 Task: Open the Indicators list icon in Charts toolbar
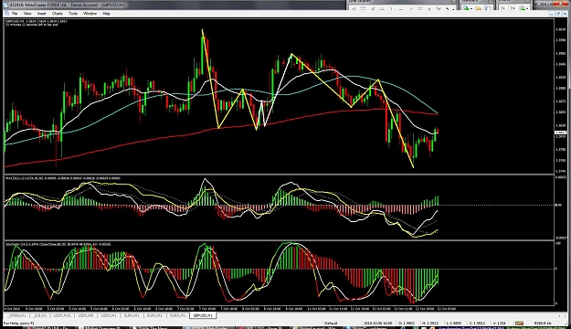(522, 8)
